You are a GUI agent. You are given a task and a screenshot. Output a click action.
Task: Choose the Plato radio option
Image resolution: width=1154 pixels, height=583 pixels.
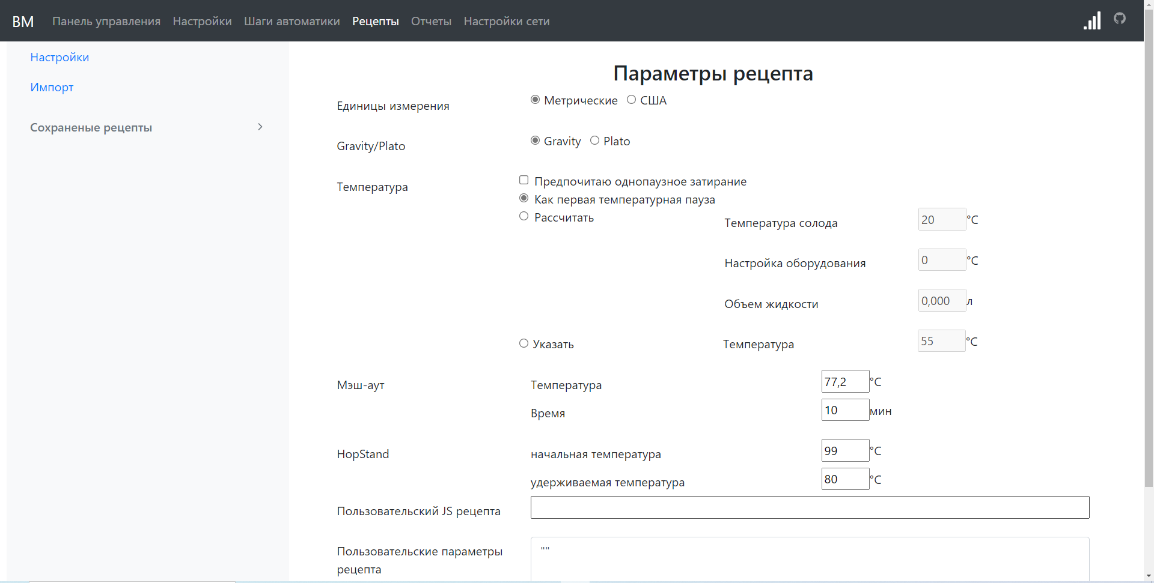click(x=594, y=140)
